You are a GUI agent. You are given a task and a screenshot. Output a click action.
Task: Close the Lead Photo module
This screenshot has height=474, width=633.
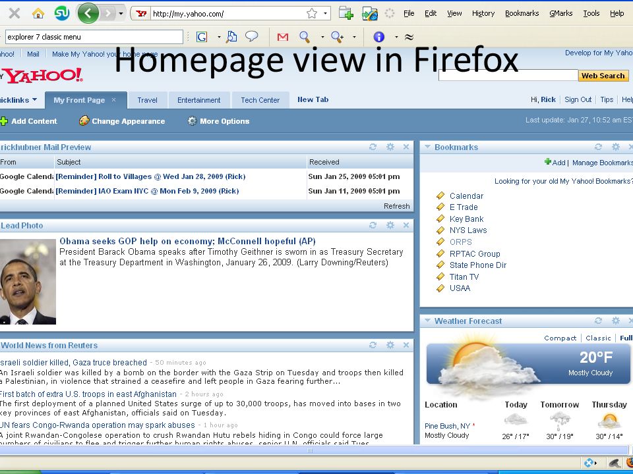[406, 225]
